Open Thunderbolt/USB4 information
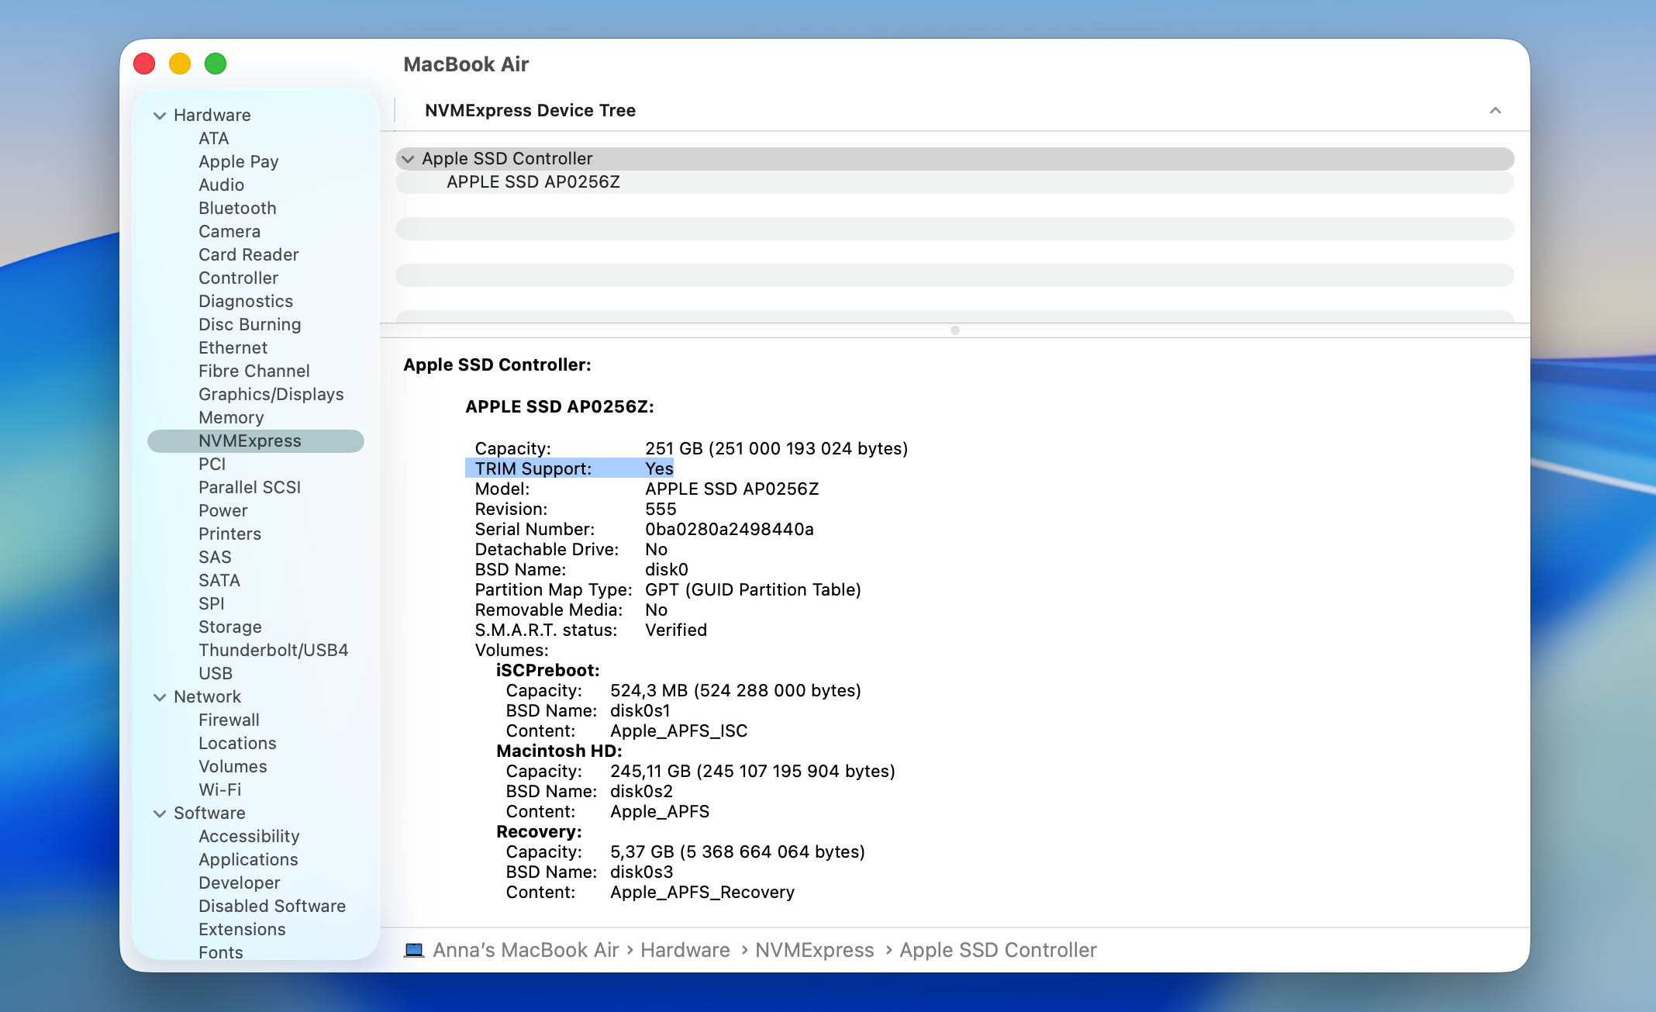The height and width of the screenshot is (1012, 1656). click(x=273, y=651)
